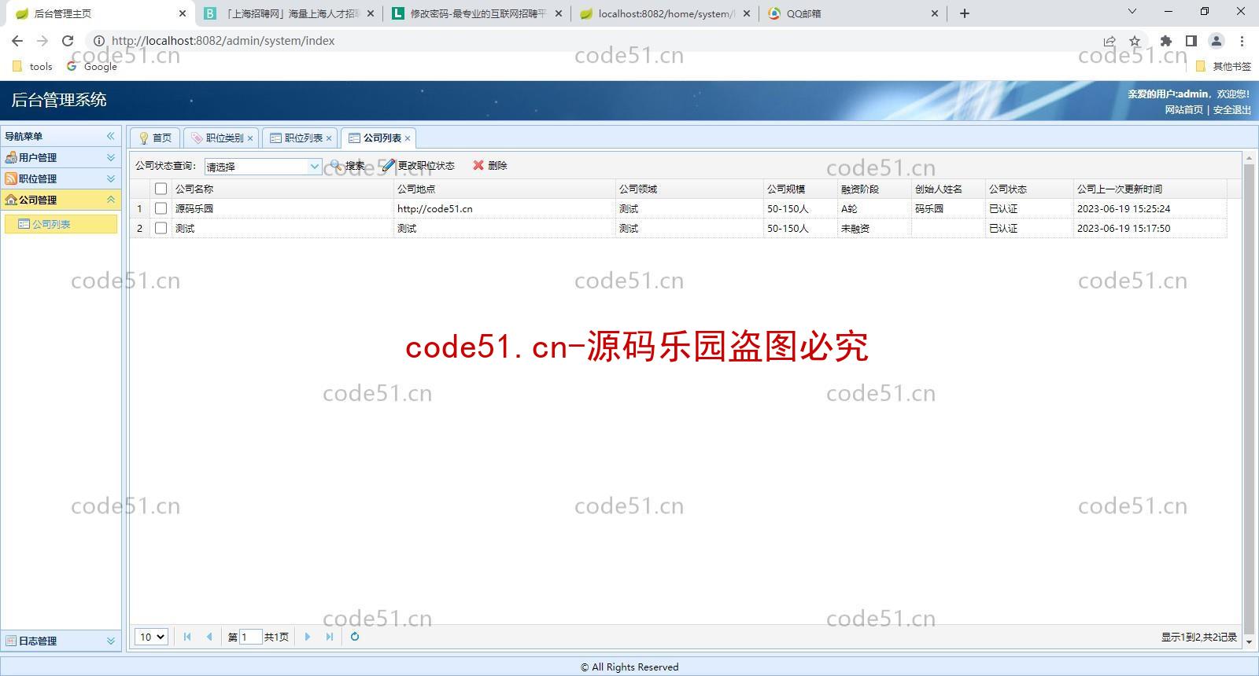Click the 用户管理 section icon

coord(11,157)
